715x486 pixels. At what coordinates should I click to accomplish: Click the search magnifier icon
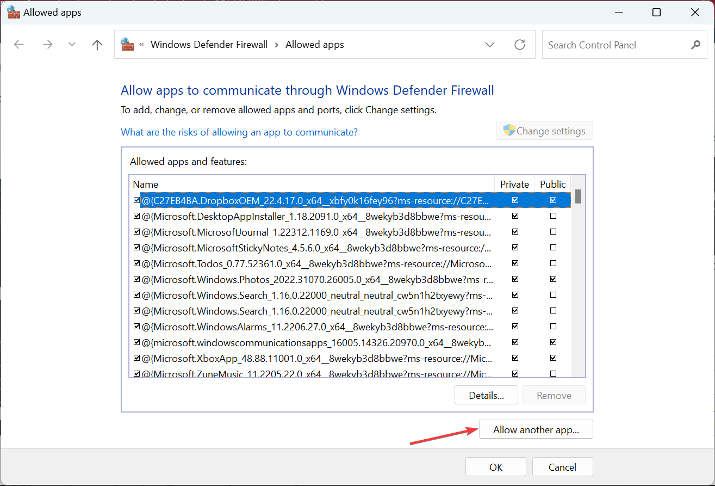click(695, 45)
